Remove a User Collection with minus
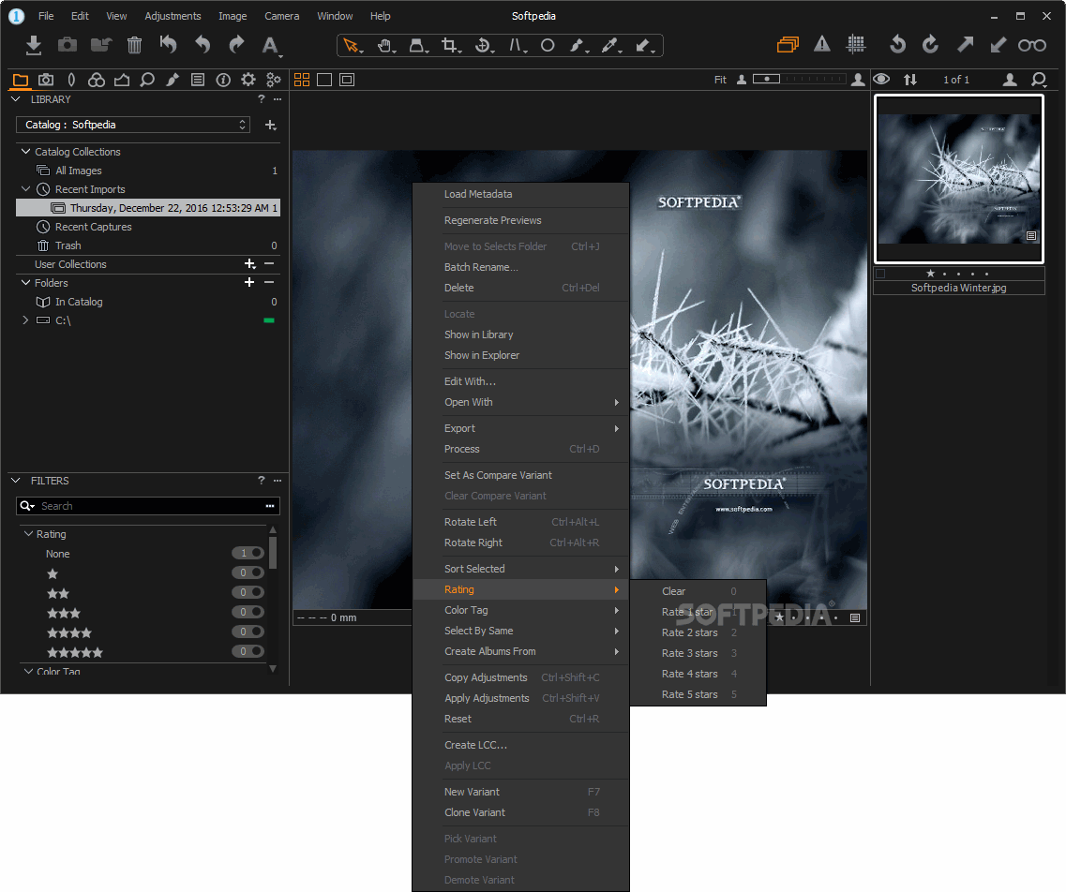Screen dimensions: 1066x892 [x=269, y=263]
